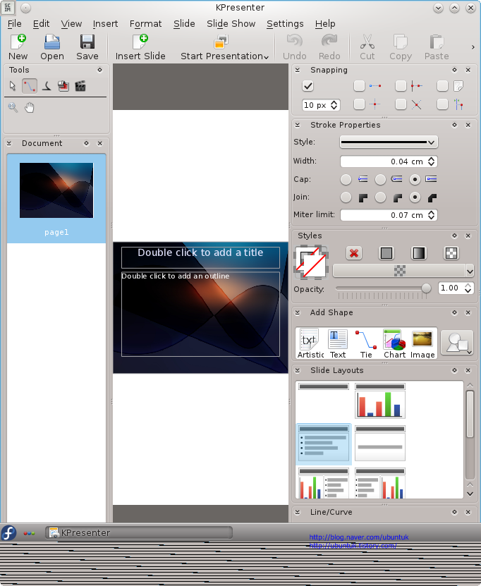The image size is (481, 586).
Task: Select the title-and-bullets slide layout
Action: [x=324, y=444]
